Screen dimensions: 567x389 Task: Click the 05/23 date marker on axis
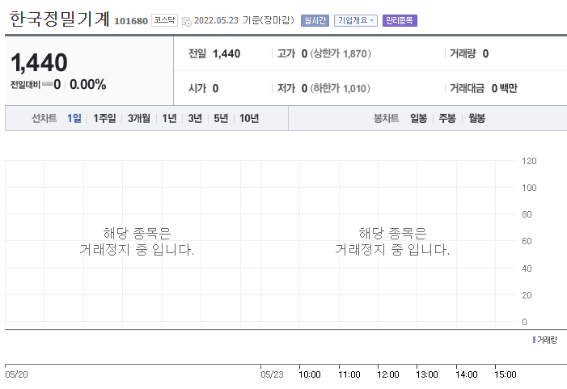(x=272, y=374)
